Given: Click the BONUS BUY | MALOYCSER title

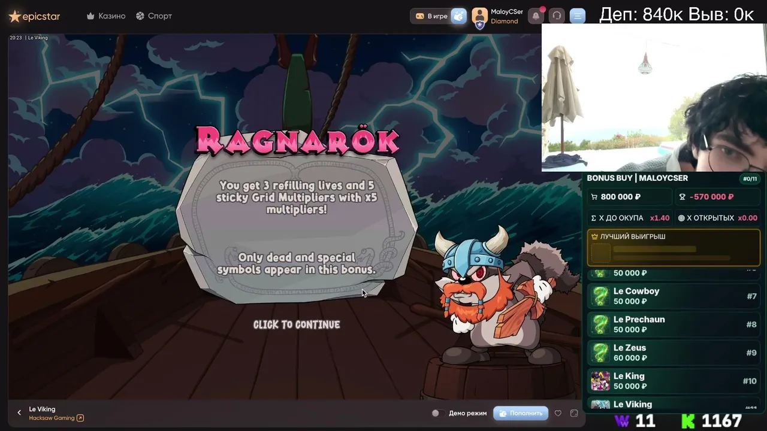Looking at the screenshot, I should [x=638, y=178].
